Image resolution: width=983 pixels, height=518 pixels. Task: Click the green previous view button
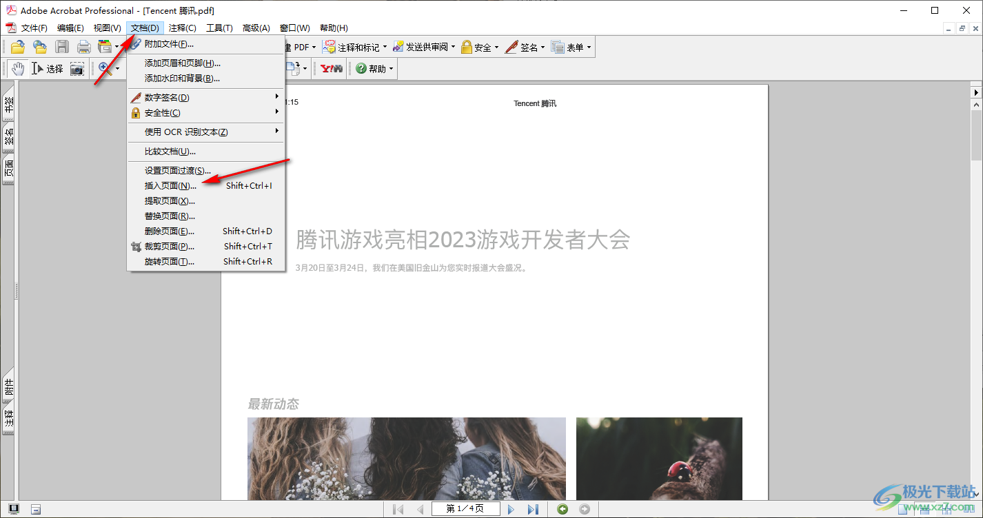(x=563, y=509)
